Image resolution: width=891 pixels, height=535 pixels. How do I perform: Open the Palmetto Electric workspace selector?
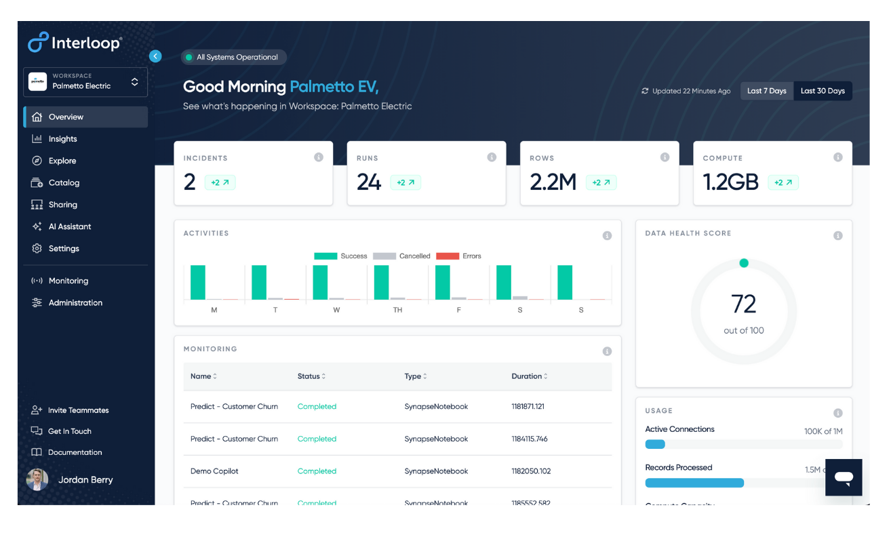tap(85, 82)
